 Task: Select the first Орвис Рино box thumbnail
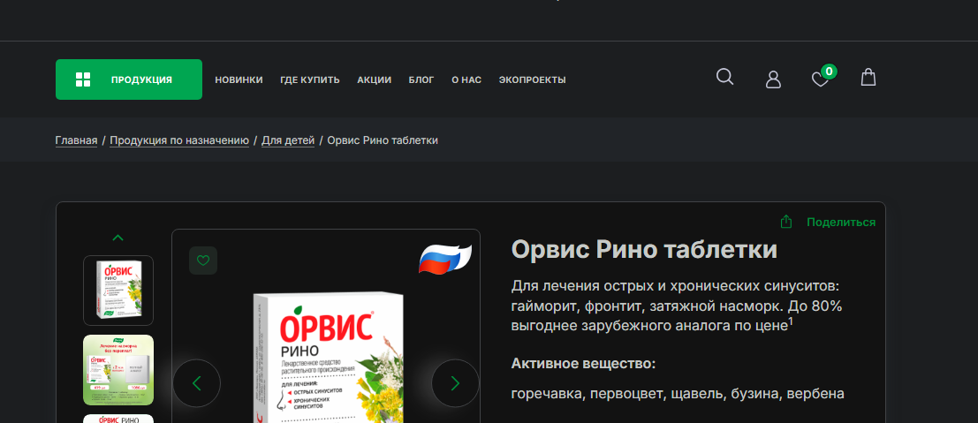click(x=118, y=291)
